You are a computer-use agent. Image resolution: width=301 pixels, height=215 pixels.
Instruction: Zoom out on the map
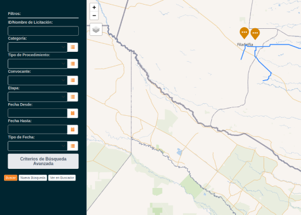tap(94, 16)
